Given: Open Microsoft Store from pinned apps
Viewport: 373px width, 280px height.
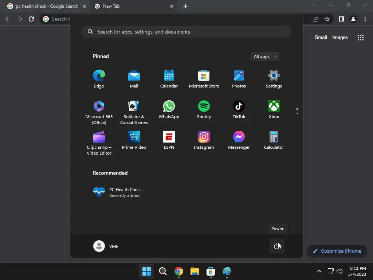Looking at the screenshot, I should point(204,79).
